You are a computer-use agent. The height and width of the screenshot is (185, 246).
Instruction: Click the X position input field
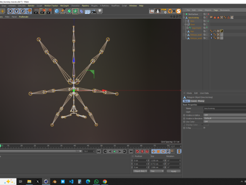(x=140, y=160)
